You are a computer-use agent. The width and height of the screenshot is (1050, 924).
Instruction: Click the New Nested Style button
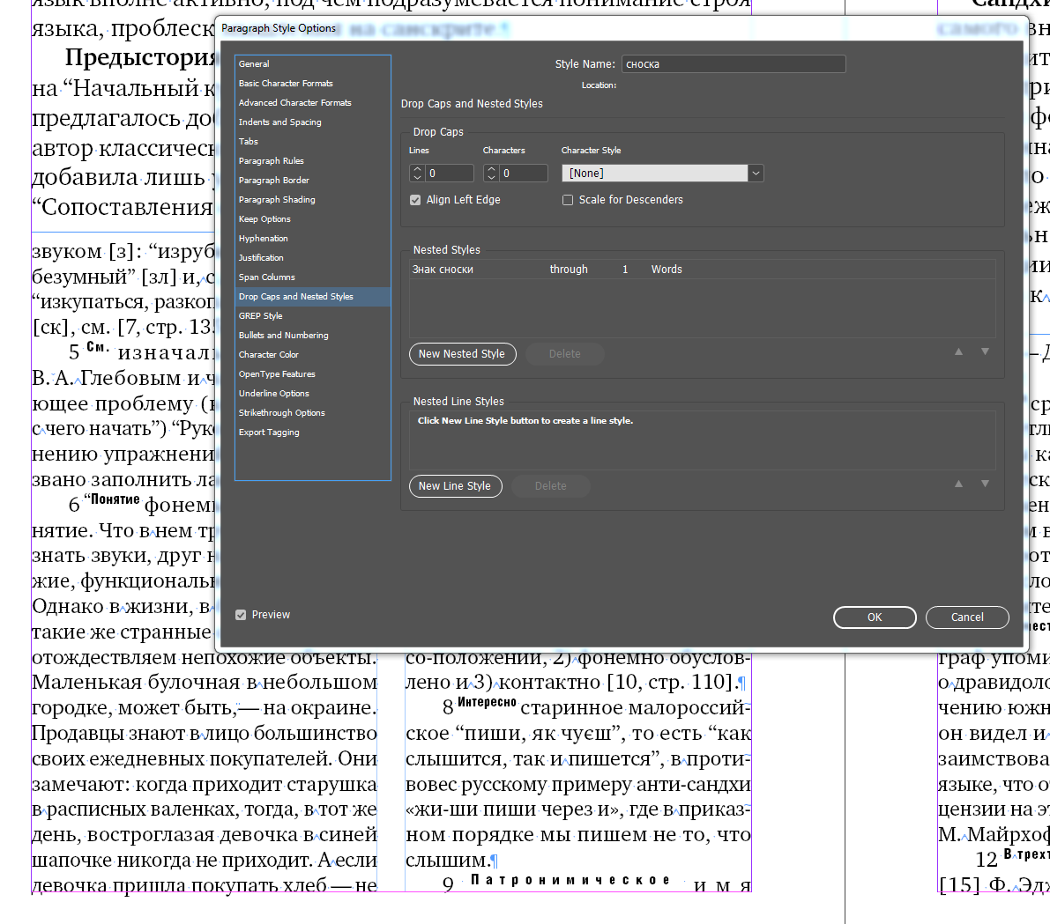click(462, 353)
